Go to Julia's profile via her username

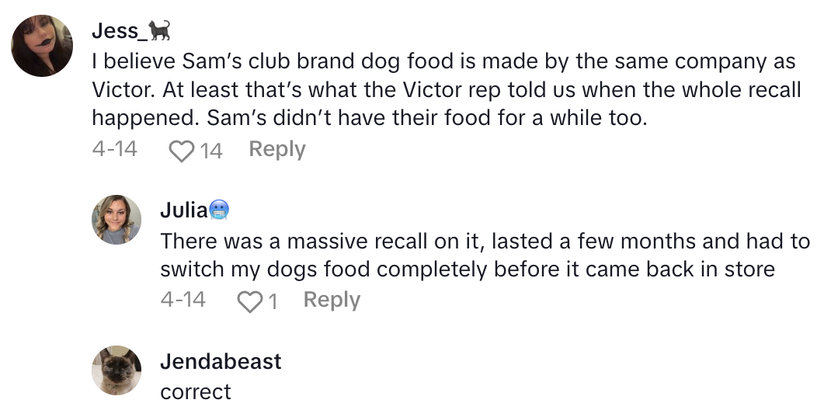(x=183, y=210)
